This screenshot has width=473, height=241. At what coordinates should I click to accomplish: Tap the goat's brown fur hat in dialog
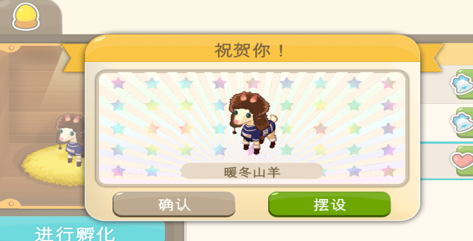(x=249, y=106)
